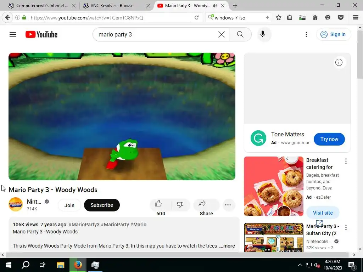Open the Action Center notifications
Viewport: 363px width, 272px height.
click(x=352, y=265)
